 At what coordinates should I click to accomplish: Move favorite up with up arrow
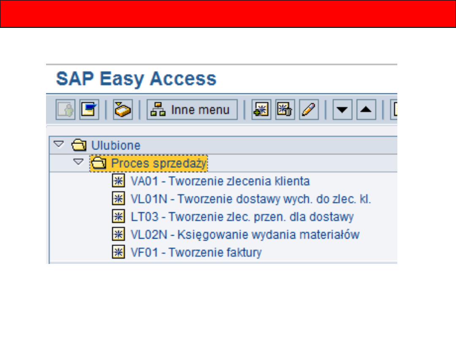click(366, 110)
